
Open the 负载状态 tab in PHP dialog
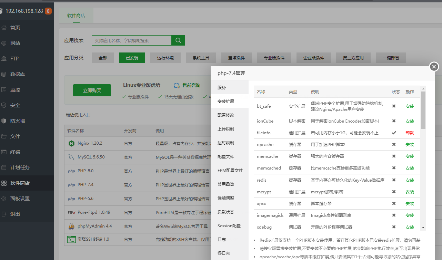pos(230,212)
